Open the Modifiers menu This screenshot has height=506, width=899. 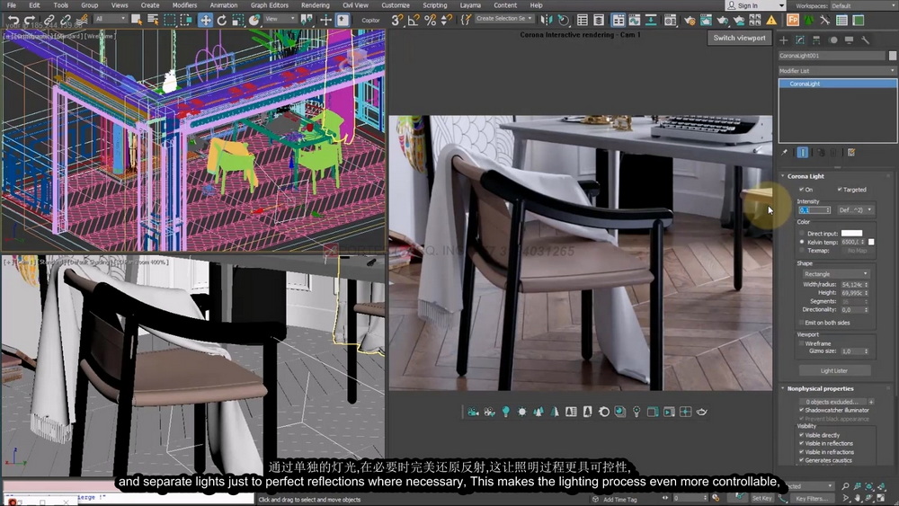184,5
